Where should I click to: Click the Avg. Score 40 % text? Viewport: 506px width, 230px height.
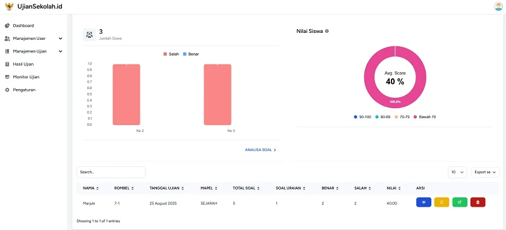(x=395, y=78)
